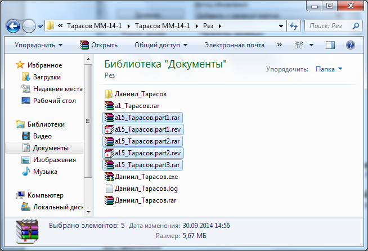This screenshot has width=368, height=251.
Task: Show more toolbar commands chevron
Action: click(x=279, y=45)
